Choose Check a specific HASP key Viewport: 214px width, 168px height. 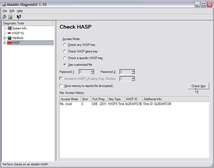(x=65, y=58)
